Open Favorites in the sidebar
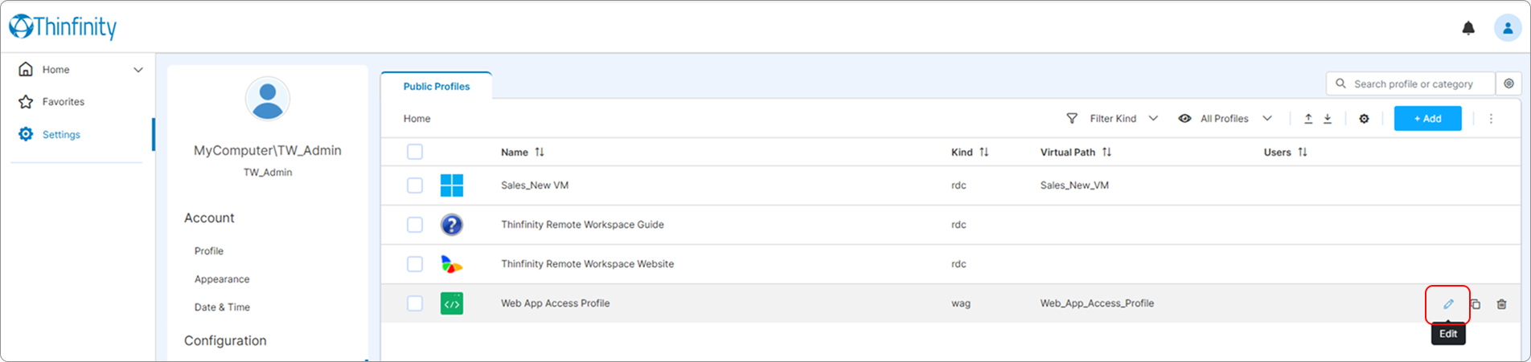Screen dimensions: 1531x362 (63, 102)
